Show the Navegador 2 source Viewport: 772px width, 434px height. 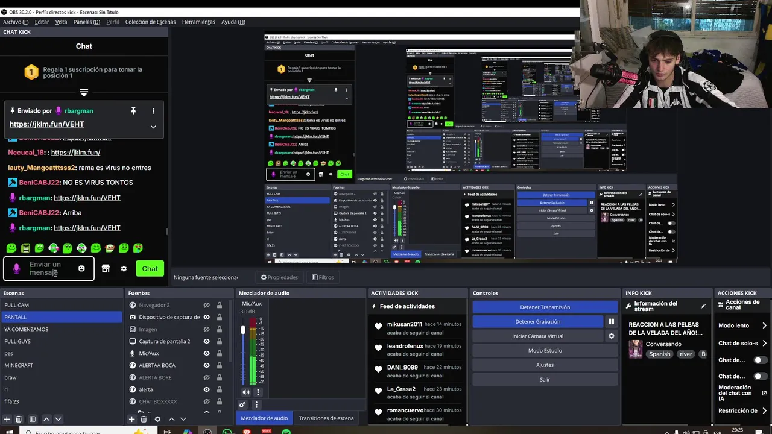point(206,305)
